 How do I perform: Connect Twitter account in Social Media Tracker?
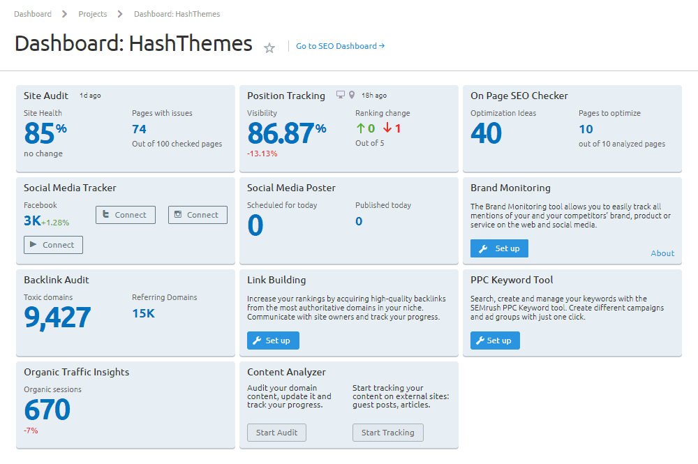[126, 215]
